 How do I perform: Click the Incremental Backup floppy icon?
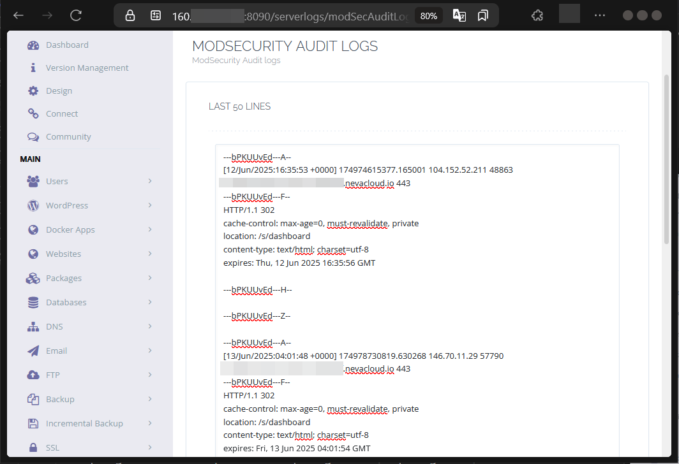pos(33,423)
